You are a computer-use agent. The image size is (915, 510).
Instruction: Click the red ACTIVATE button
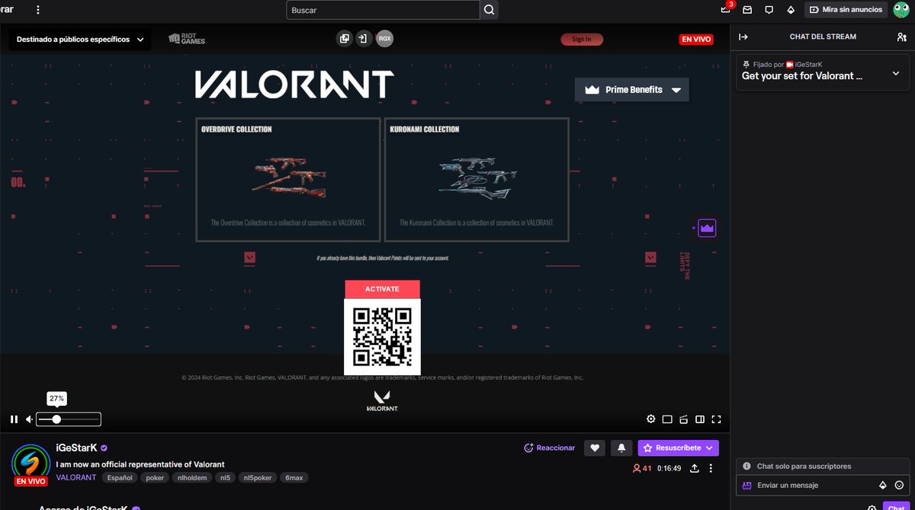(x=382, y=289)
